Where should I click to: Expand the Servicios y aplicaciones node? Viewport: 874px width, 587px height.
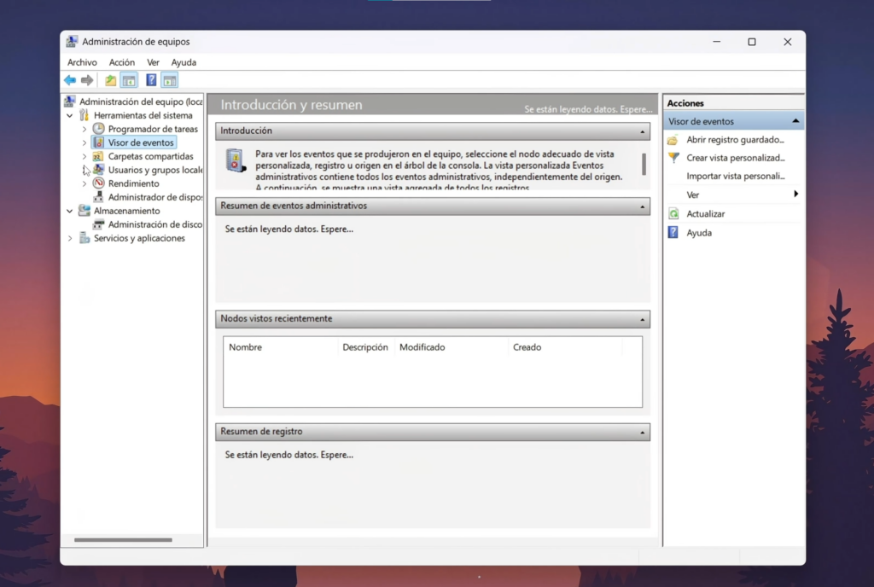pos(70,239)
